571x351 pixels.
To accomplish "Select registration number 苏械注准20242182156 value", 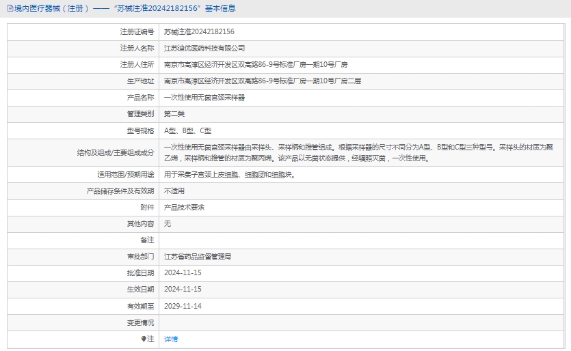I will (199, 32).
